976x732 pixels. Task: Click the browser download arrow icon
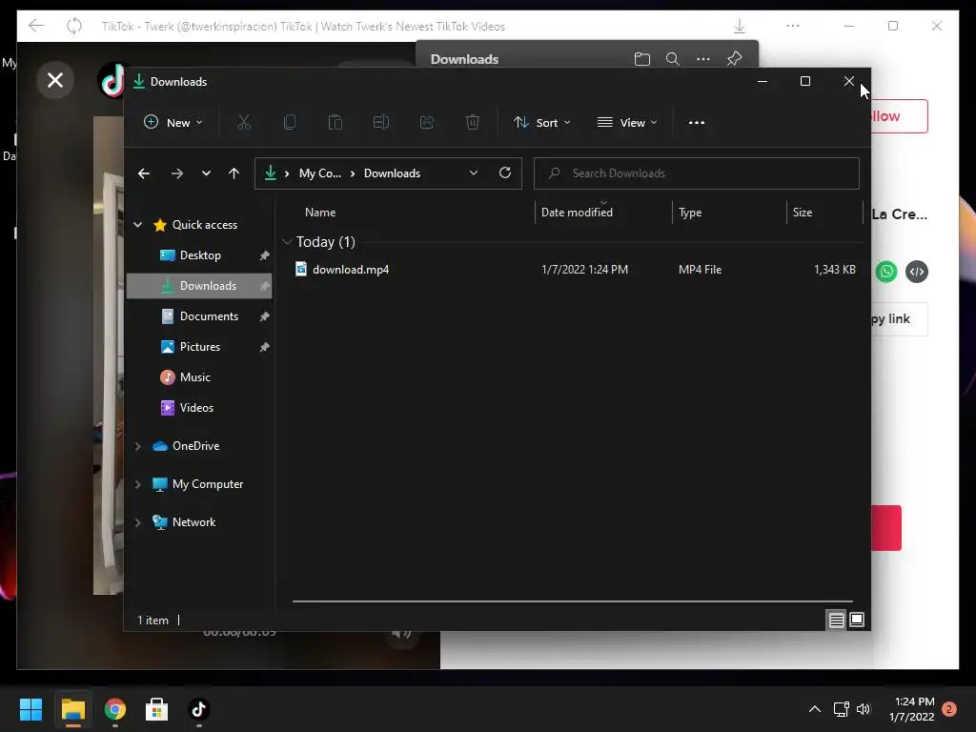[740, 26]
